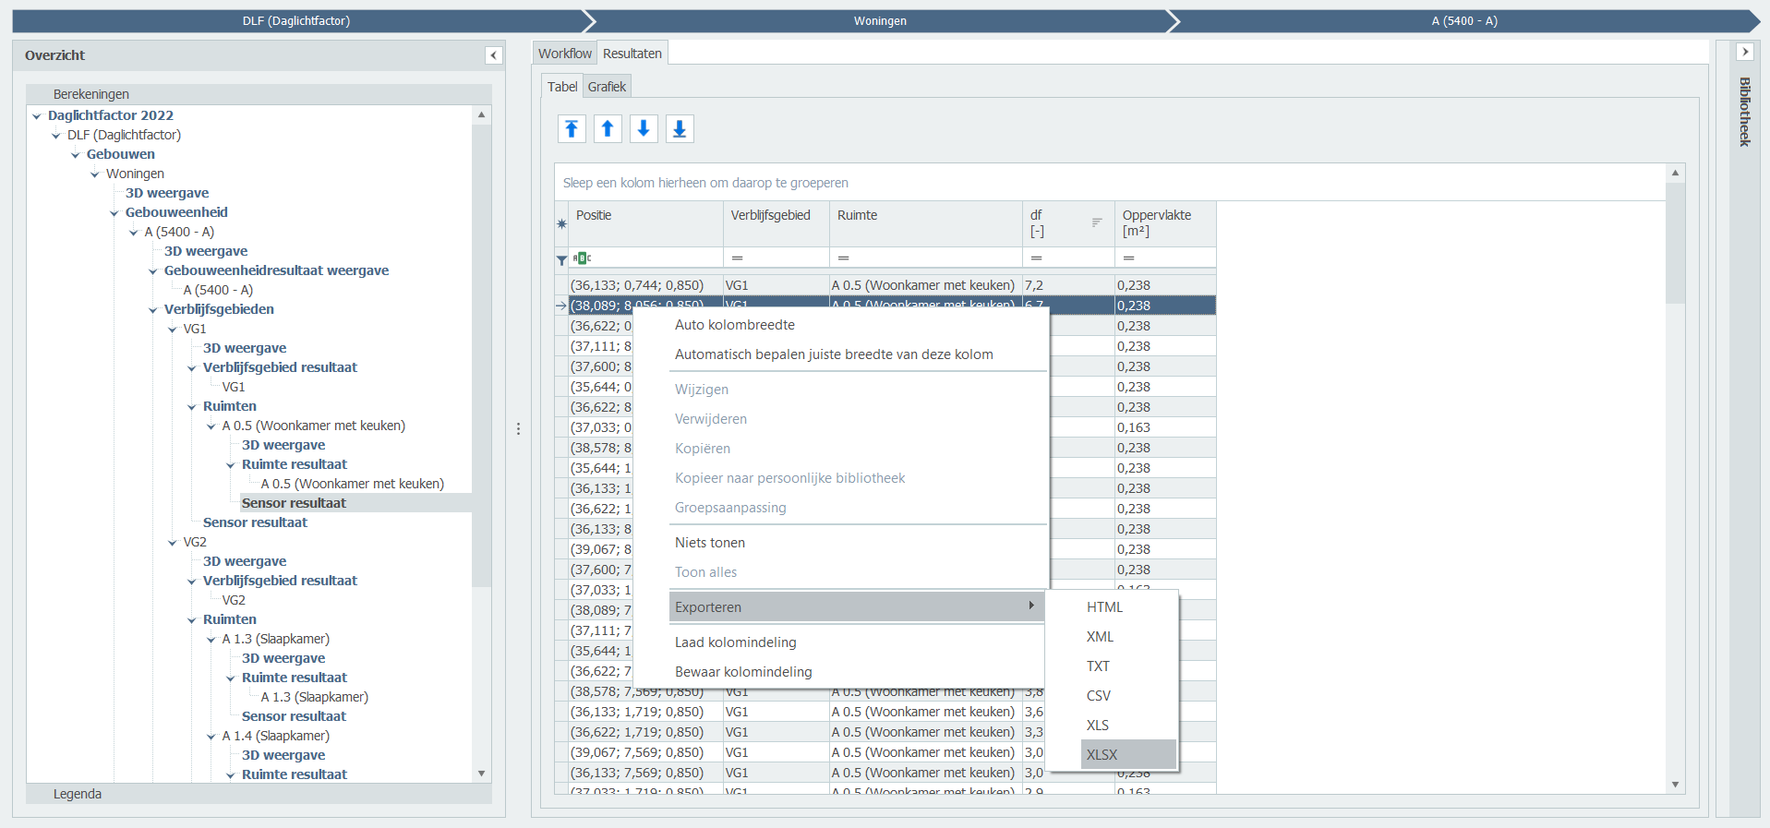Expand the Bibliotheek side panel arrow
Image resolution: width=1770 pixels, height=828 pixels.
point(1744,53)
